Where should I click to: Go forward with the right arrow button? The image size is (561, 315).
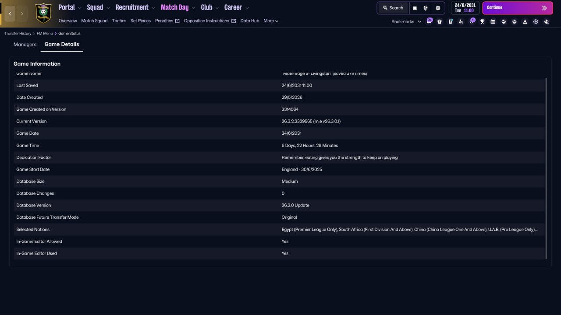click(x=22, y=14)
